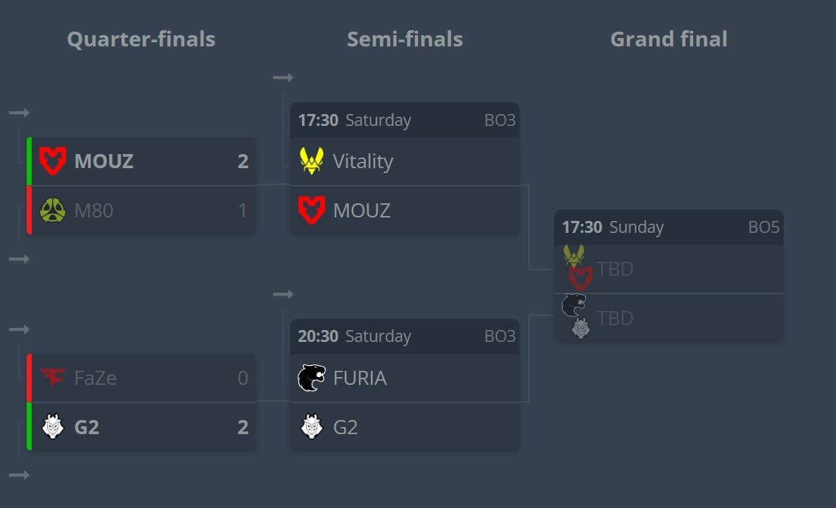Select the Vitality team name
This screenshot has height=508, width=836.
pos(363,162)
